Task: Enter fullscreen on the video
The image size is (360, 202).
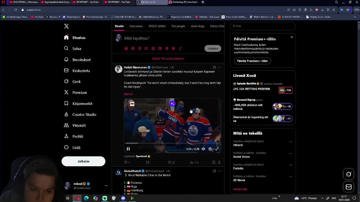Action: point(217,149)
